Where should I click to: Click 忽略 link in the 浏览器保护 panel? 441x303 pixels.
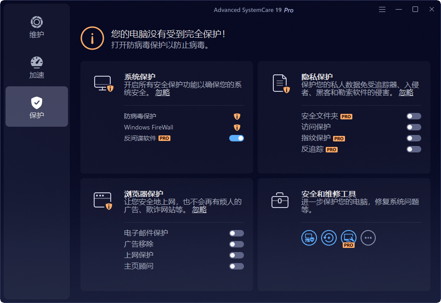point(199,210)
